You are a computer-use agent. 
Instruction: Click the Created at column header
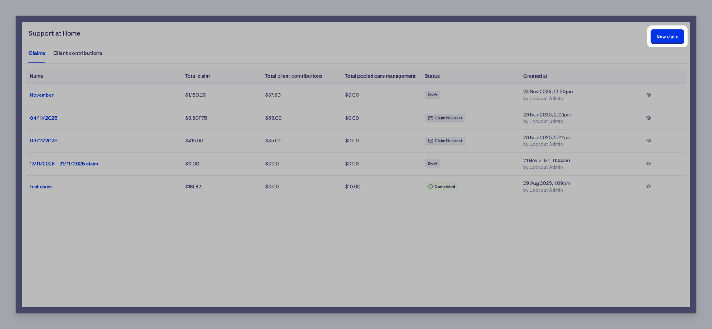click(535, 76)
